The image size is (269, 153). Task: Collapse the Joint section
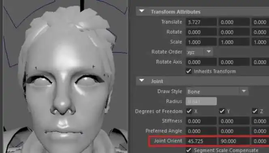(x=142, y=81)
